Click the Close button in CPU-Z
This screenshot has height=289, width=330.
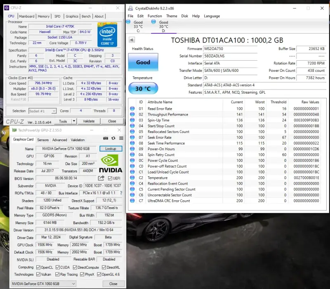point(112,121)
